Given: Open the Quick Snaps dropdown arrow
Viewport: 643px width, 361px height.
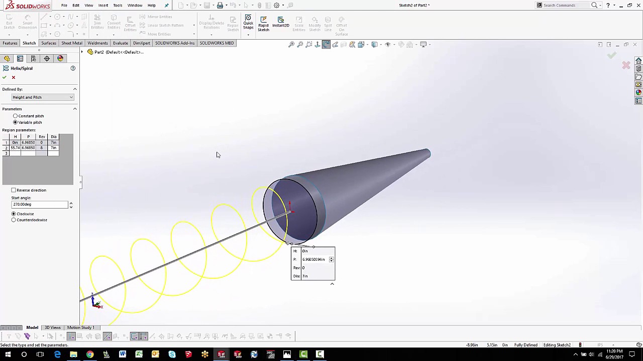Looking at the screenshot, I should 248,35.
